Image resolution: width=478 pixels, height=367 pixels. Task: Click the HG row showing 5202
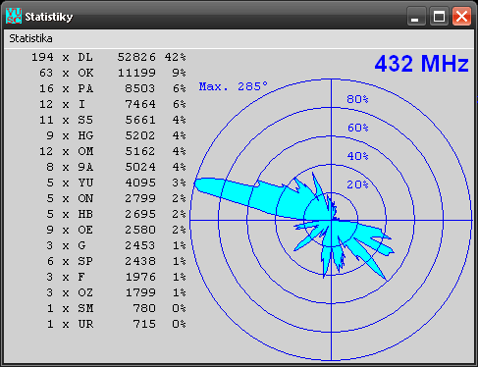116,135
